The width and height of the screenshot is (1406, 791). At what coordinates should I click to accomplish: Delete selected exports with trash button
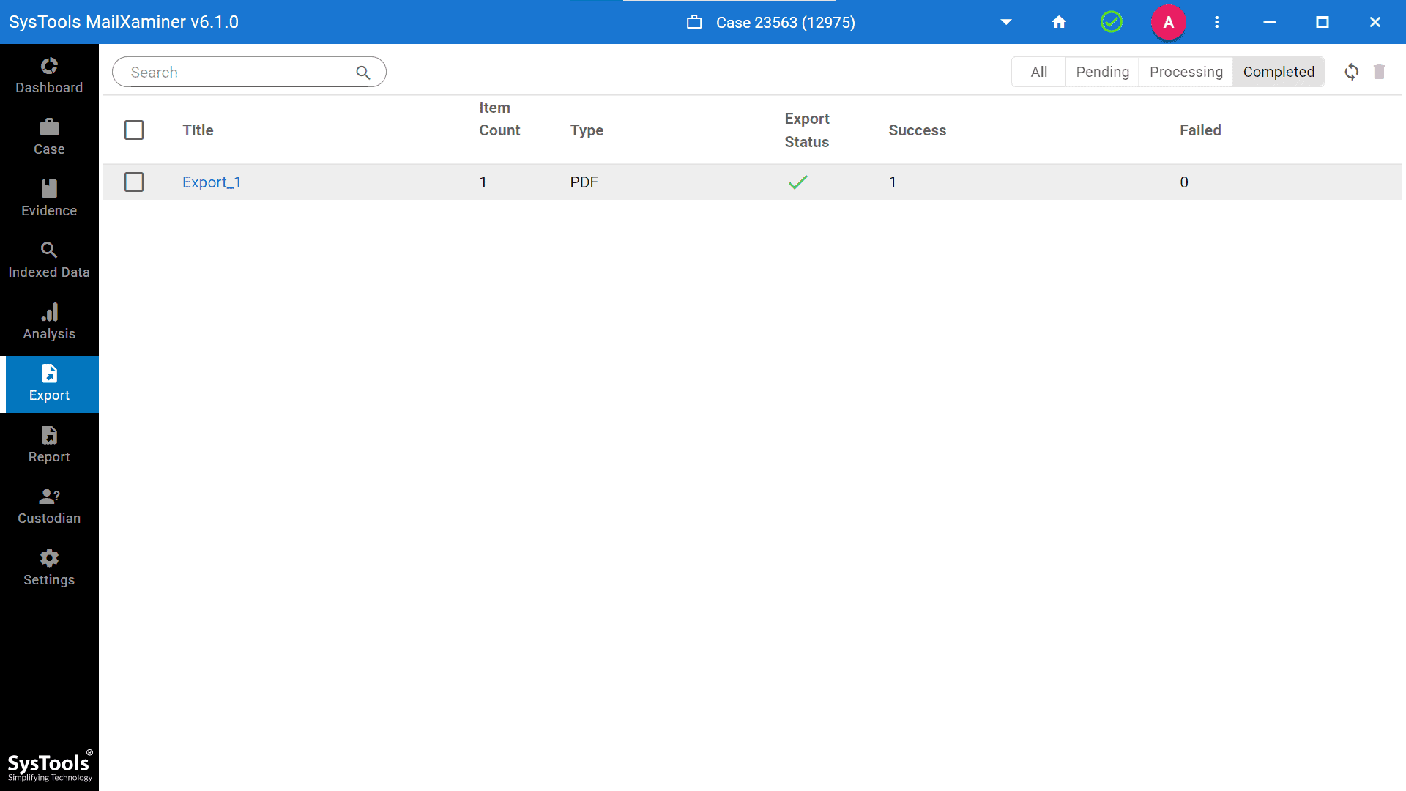pyautogui.click(x=1380, y=72)
